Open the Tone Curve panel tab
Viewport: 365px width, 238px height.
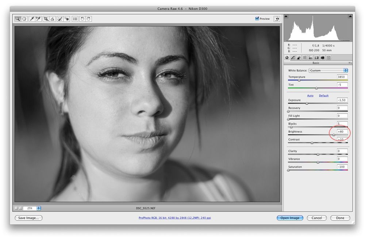293,57
